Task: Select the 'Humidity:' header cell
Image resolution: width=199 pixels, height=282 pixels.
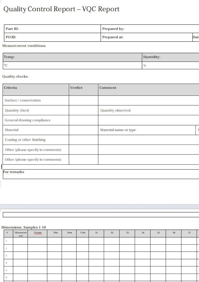Action: [171, 57]
